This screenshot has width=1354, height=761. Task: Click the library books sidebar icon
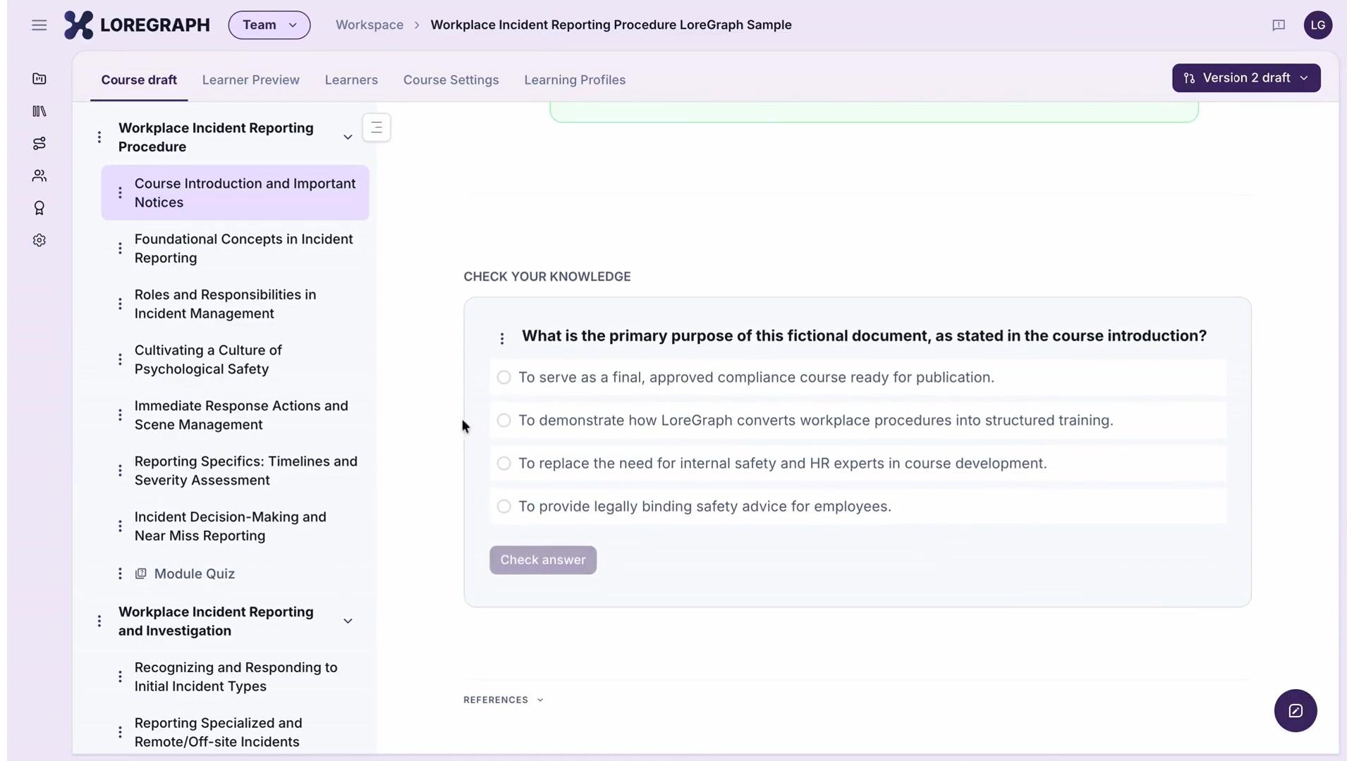(x=39, y=111)
